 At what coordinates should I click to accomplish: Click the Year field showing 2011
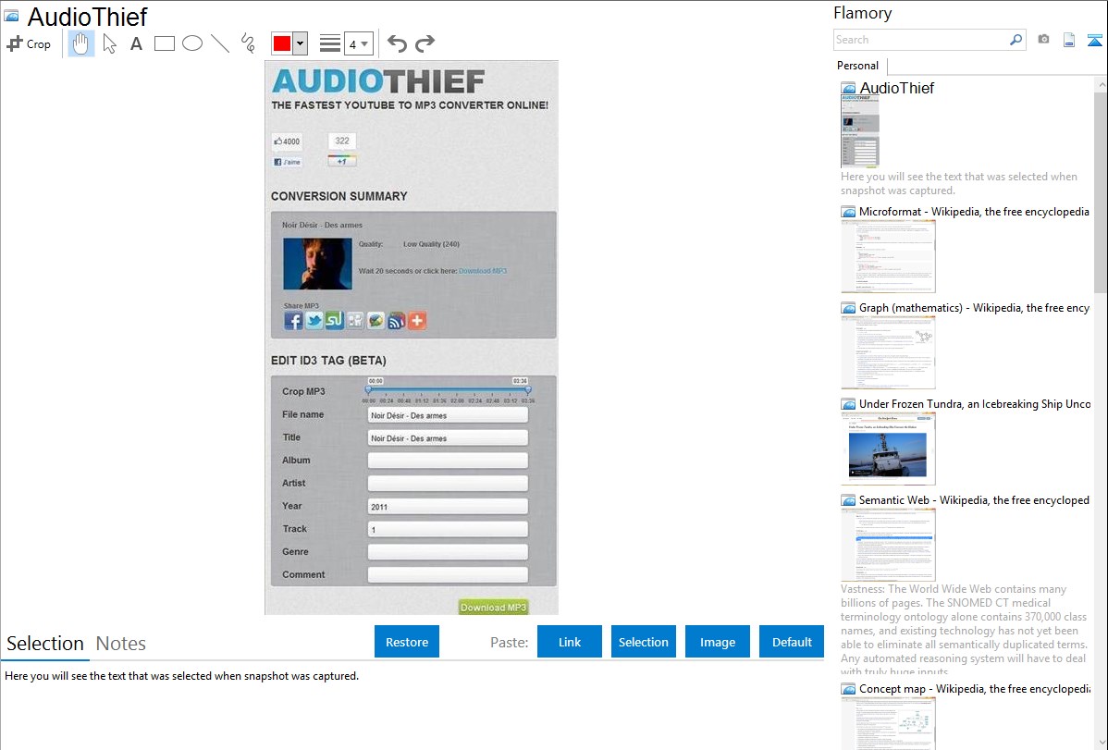point(448,506)
